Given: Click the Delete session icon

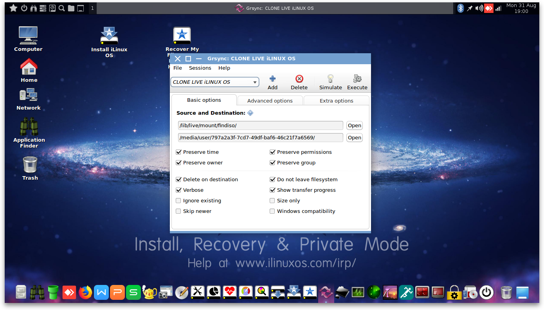Looking at the screenshot, I should 299,79.
